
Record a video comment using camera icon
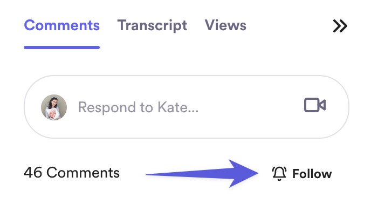coord(315,105)
